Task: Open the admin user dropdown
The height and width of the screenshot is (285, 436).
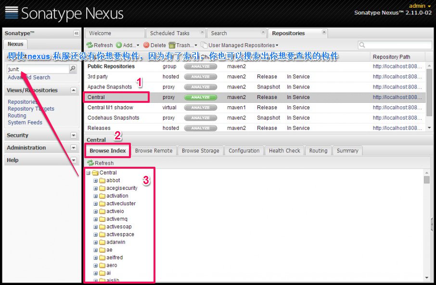Action: [420, 6]
